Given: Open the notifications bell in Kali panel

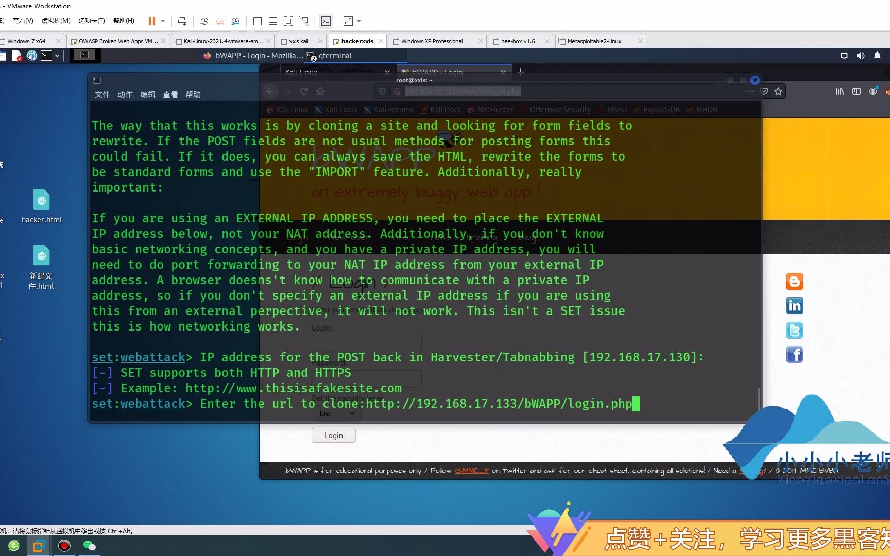Looking at the screenshot, I should pyautogui.click(x=877, y=56).
